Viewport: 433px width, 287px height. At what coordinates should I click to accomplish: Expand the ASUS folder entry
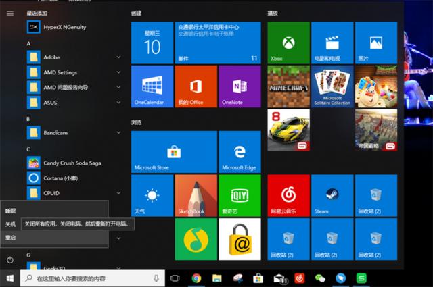click(73, 102)
